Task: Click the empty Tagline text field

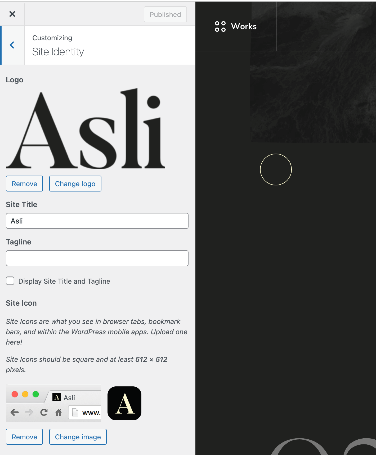Action: point(97,258)
